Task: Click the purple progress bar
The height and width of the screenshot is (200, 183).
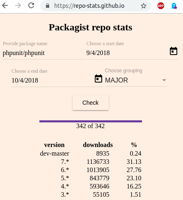Action: (x=91, y=121)
